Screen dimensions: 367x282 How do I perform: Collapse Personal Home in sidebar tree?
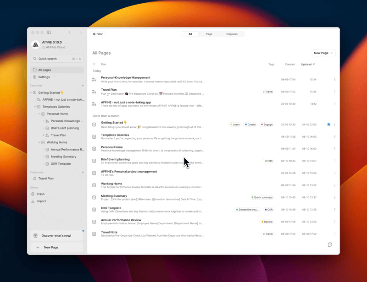[x=39, y=114]
